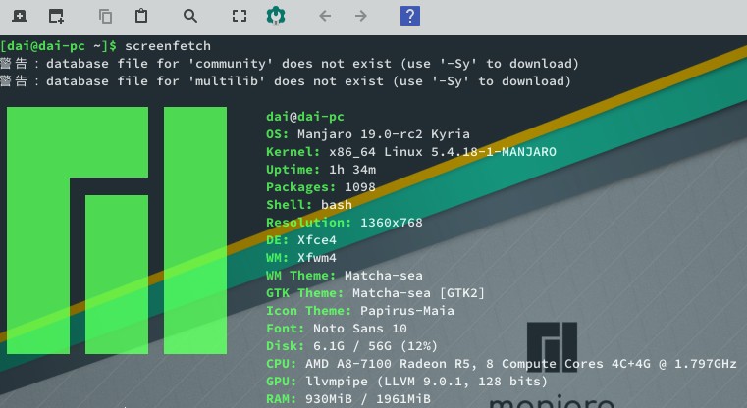The width and height of the screenshot is (747, 408).
Task: Copy the selected terminal text
Action: 105,17
